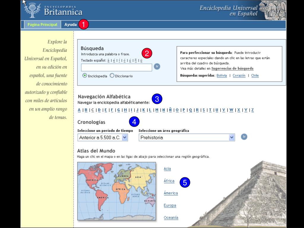Browse encyclopedia entries under letter R

197,110
